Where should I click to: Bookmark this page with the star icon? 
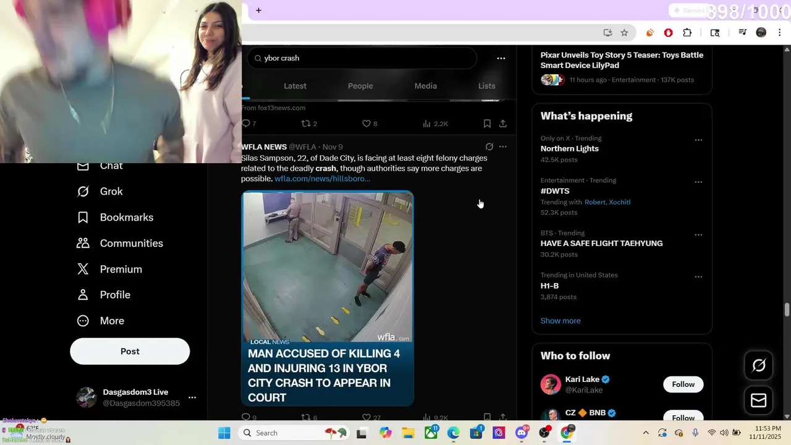point(624,33)
